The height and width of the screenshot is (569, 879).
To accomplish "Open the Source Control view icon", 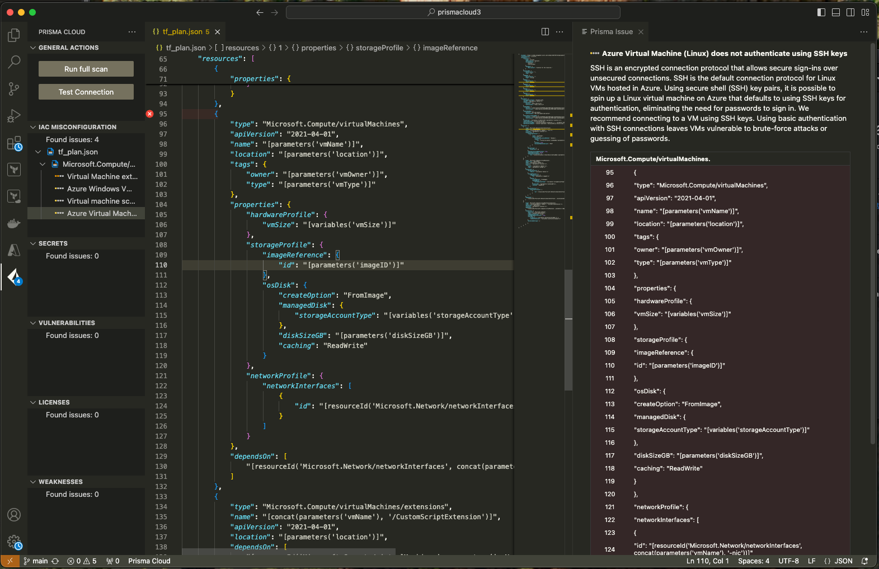I will pos(14,88).
